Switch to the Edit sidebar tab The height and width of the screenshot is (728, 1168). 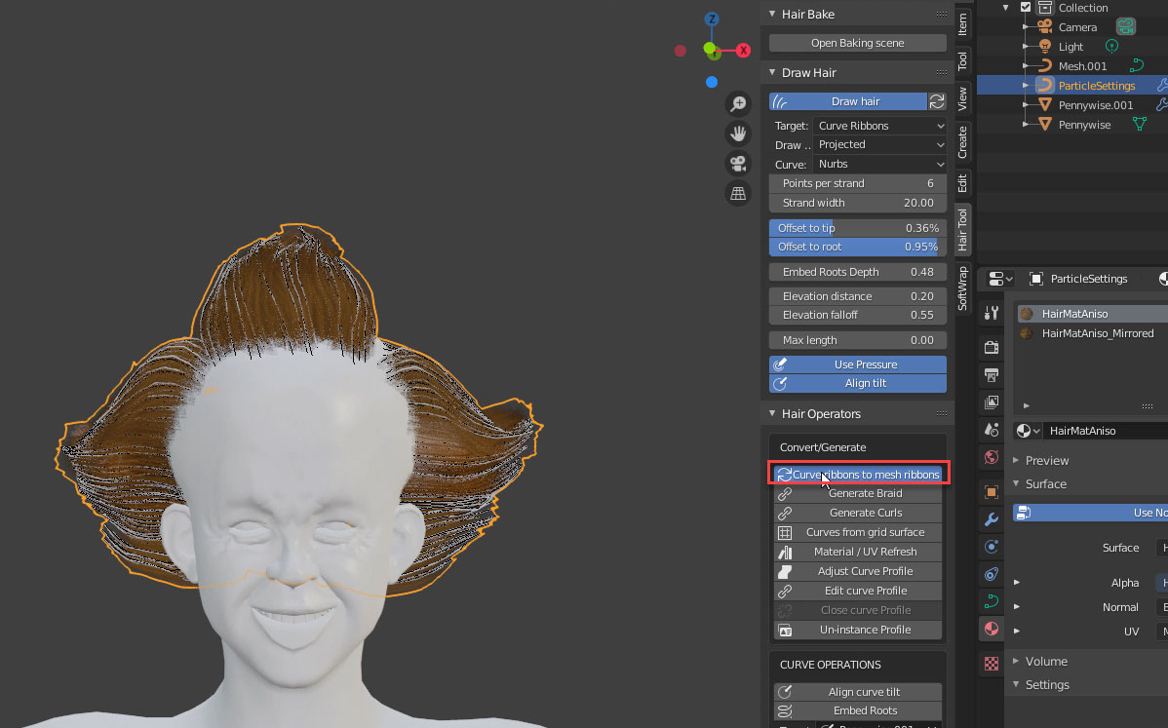[962, 183]
